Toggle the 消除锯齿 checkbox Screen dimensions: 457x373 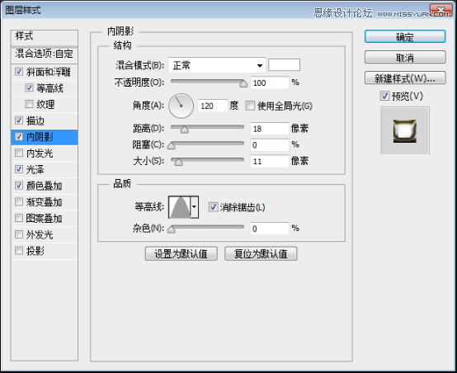213,207
